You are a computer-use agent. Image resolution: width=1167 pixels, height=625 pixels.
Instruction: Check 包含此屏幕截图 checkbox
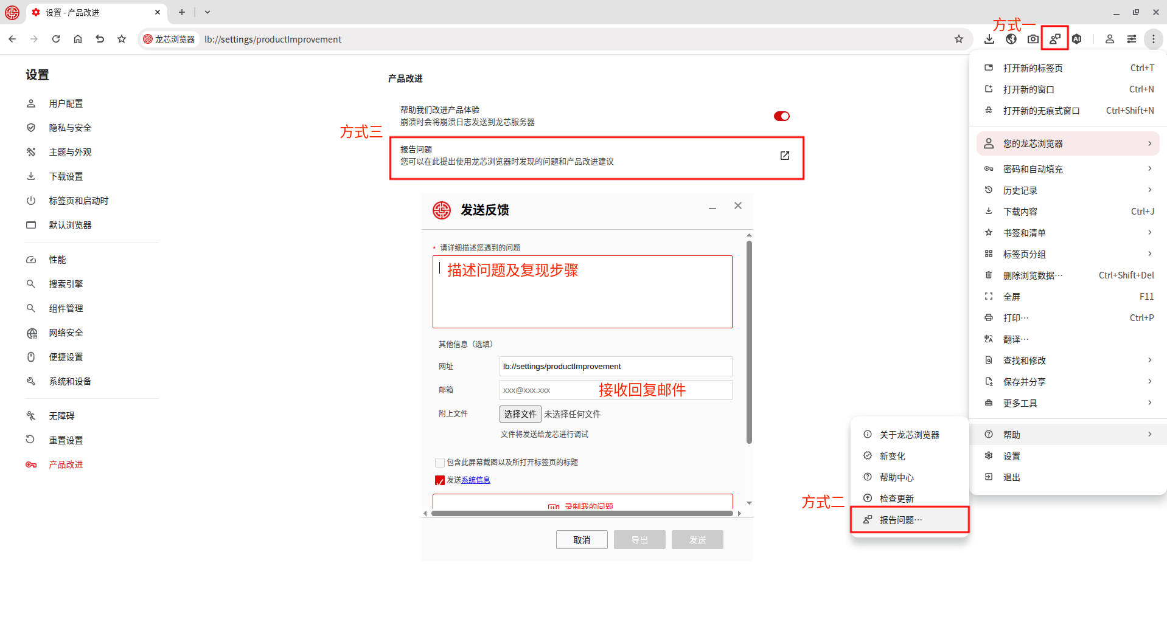pyautogui.click(x=440, y=463)
